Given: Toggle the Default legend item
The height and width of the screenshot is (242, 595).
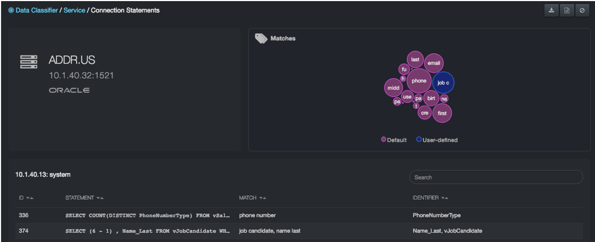Looking at the screenshot, I should click(x=394, y=140).
